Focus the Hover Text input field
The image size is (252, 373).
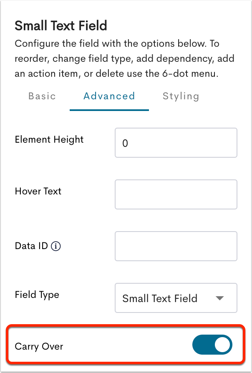176,194
